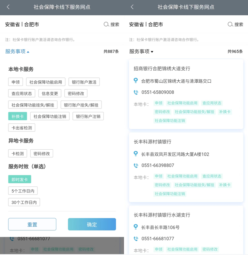Select the 银行账户激活 filter chip

[x=84, y=82]
